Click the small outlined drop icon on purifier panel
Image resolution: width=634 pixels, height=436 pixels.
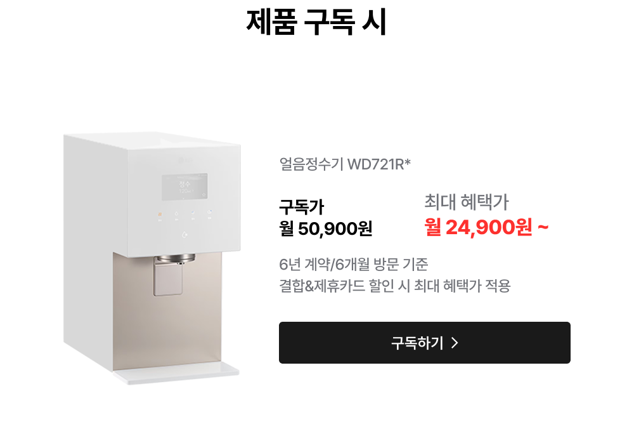[x=176, y=213]
